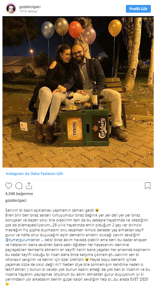Open the gozdecigaci username in the header
The width and height of the screenshot is (154, 288).
tap(30, 7)
